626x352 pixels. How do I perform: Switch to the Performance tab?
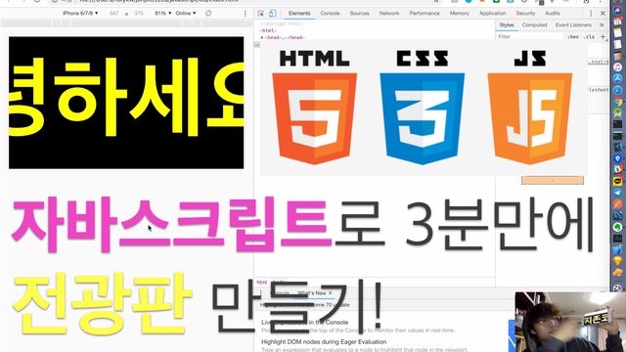pos(425,13)
